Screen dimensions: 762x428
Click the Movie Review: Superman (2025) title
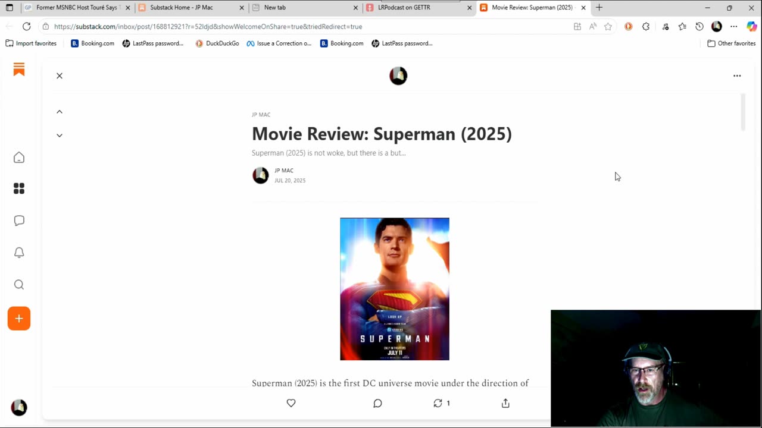click(x=382, y=134)
